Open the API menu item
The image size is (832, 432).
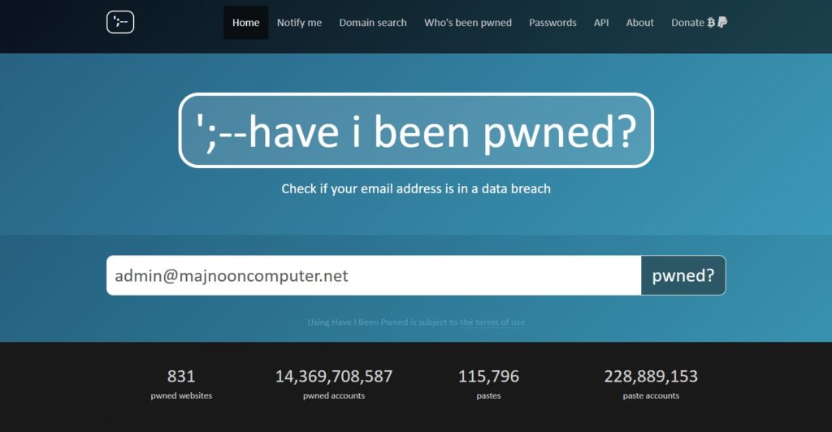[601, 23]
